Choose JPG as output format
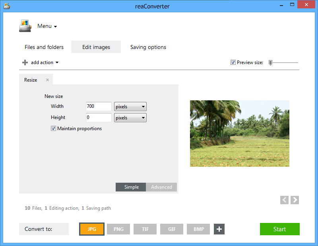Viewport: 318px width, 246px height. 92,229
